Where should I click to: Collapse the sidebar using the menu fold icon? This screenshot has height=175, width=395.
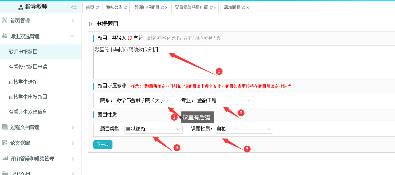(x=73, y=7)
